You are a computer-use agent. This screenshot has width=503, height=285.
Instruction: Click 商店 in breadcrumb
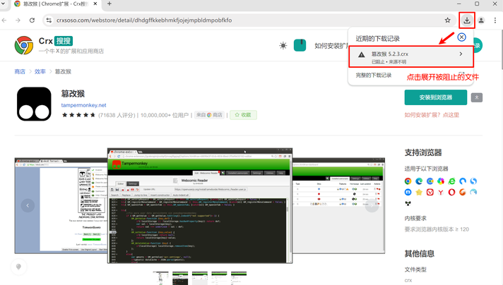[20, 72]
